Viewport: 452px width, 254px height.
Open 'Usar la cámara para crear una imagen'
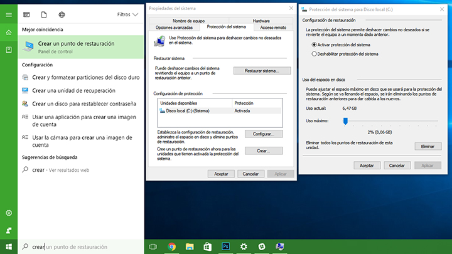pos(81,141)
